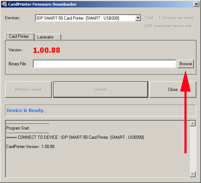Click the window title 'CardPrinter Firmware Downloader'
Image resolution: width=201 pixels, height=183 pixels.
(42, 4)
